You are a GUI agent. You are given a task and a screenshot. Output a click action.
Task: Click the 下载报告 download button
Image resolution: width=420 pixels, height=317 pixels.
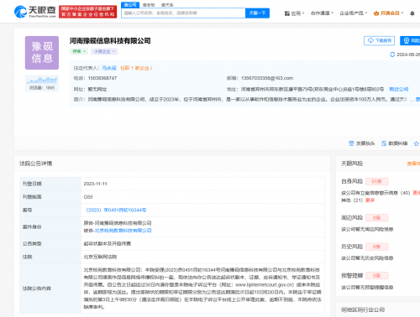(x=379, y=40)
